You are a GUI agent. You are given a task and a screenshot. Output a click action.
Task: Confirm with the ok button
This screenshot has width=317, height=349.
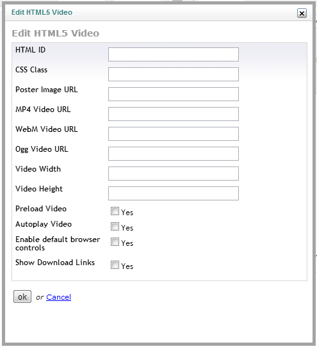pyautogui.click(x=22, y=296)
